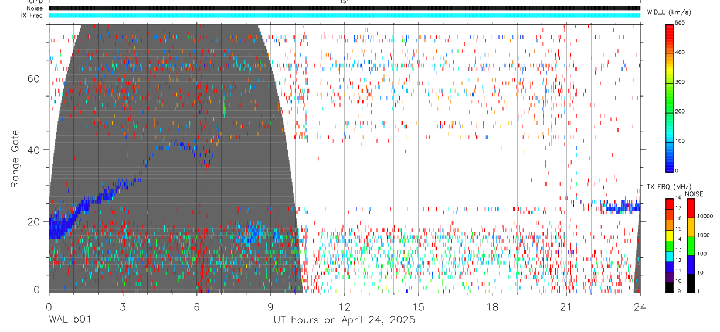Viewport: 720px width, 332px height.
Task: Pick the yellow segment of the TX FRQ color bar
Action: (670, 235)
